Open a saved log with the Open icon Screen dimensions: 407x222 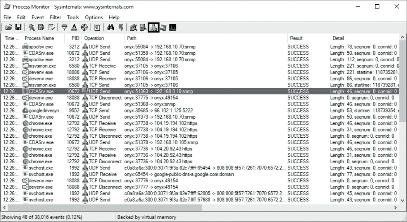tap(9, 27)
